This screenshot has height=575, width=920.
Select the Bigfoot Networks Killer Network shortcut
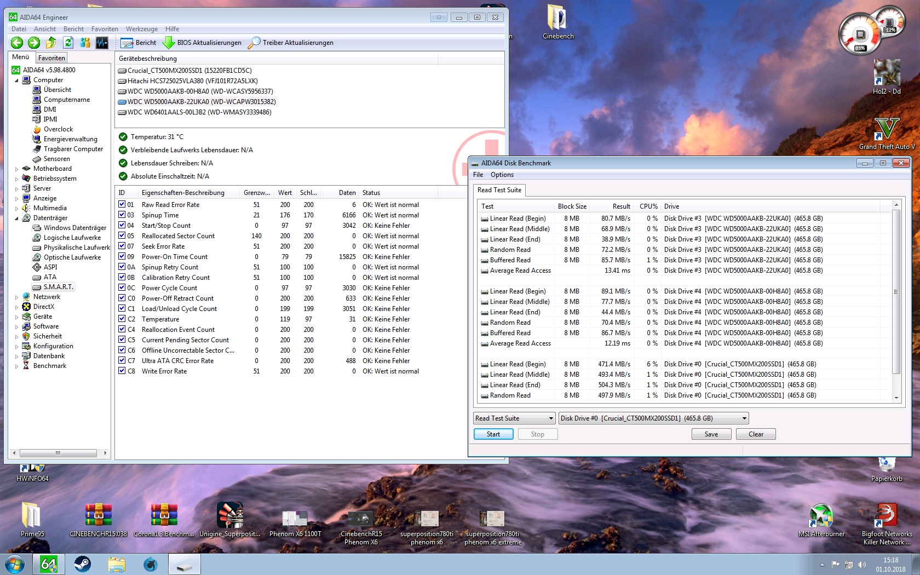(x=887, y=524)
